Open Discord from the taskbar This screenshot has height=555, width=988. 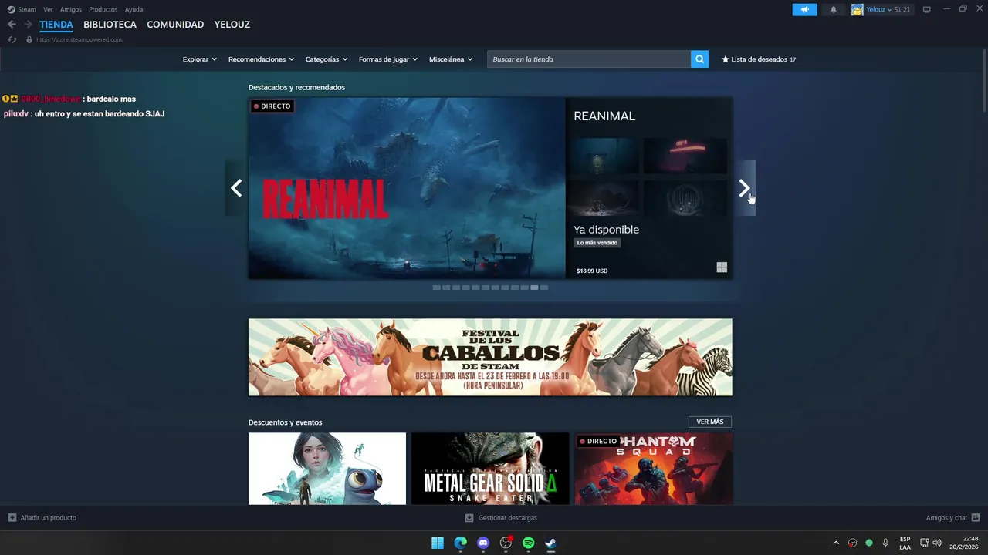click(x=483, y=543)
